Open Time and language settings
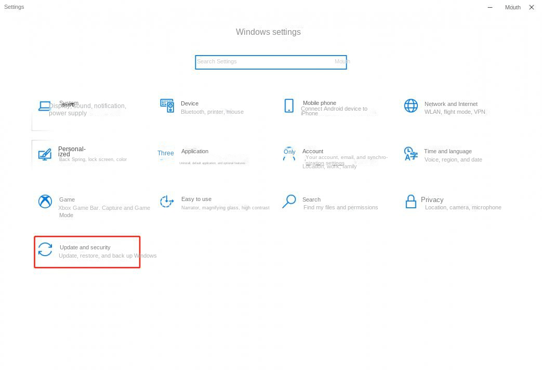542x374 pixels. pos(411,154)
